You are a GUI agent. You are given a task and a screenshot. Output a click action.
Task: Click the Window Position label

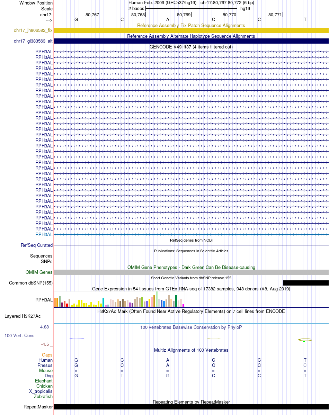coord(36,3)
